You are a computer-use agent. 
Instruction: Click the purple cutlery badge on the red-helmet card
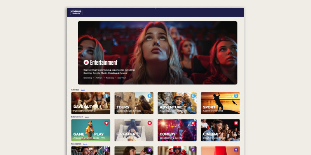tap(193, 150)
